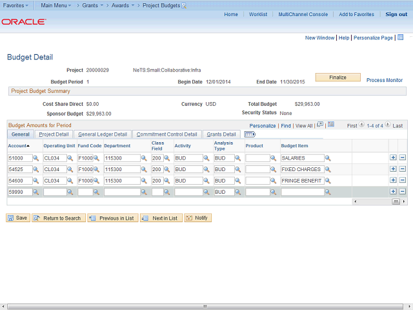This screenshot has height=310, width=413.
Task: Click the Process Monitor link
Action: coord(384,80)
